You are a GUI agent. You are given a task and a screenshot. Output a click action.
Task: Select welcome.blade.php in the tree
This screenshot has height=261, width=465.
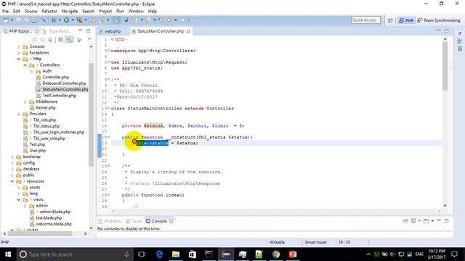point(54,224)
